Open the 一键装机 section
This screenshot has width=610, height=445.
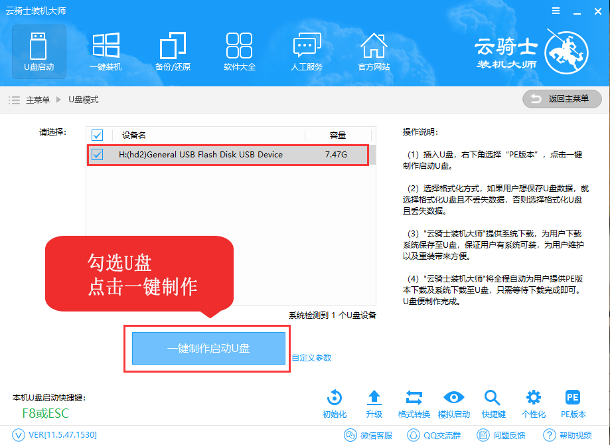click(x=106, y=52)
